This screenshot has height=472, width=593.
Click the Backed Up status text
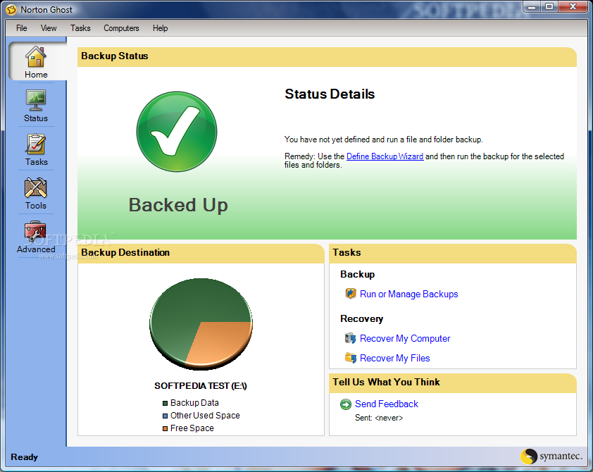(x=178, y=206)
